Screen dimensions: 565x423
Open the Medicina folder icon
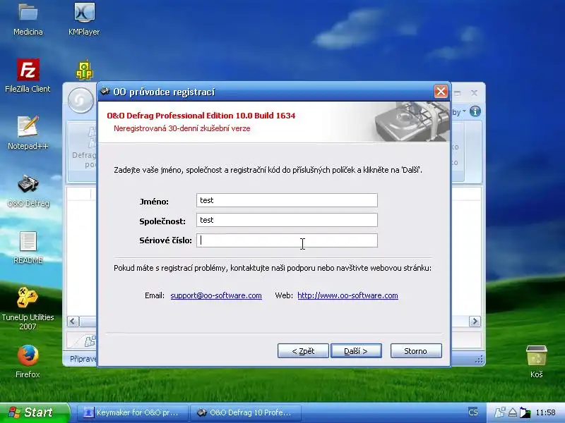tap(28, 13)
